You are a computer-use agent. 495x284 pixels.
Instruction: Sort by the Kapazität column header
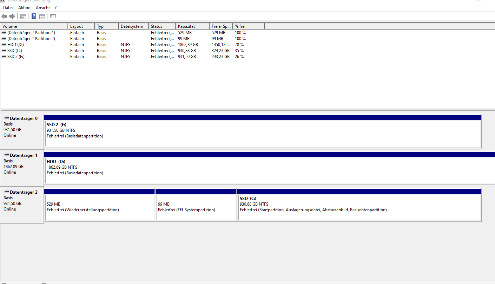(192, 26)
